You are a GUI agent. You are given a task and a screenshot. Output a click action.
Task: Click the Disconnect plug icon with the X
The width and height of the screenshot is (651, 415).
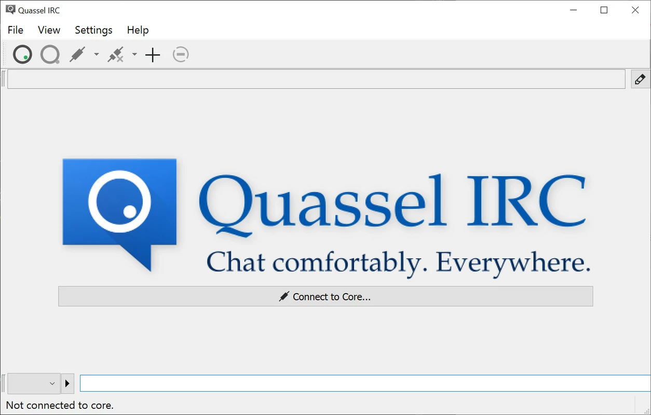point(116,54)
